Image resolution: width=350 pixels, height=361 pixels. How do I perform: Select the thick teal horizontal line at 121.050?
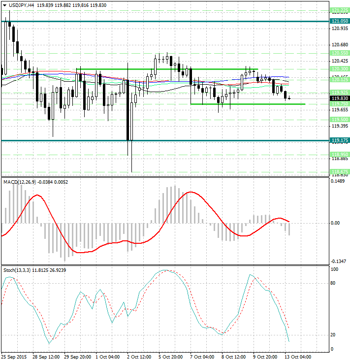tap(165, 21)
